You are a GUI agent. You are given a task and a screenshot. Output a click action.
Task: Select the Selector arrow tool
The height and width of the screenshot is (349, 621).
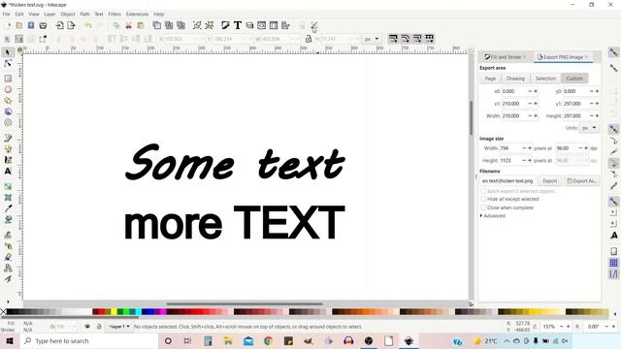point(8,52)
